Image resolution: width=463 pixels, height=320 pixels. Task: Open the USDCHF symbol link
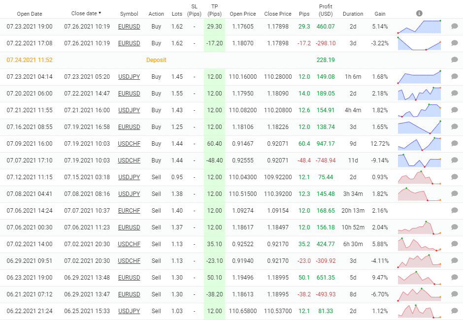tap(129, 143)
